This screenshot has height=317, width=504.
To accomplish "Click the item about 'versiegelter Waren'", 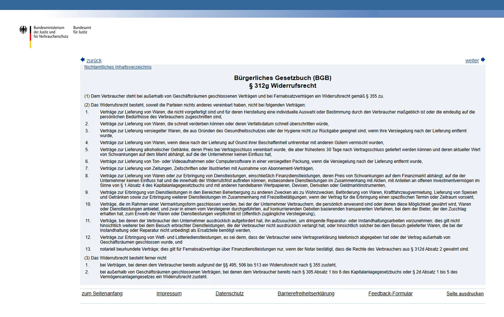I will pyautogui.click(x=283, y=133).
